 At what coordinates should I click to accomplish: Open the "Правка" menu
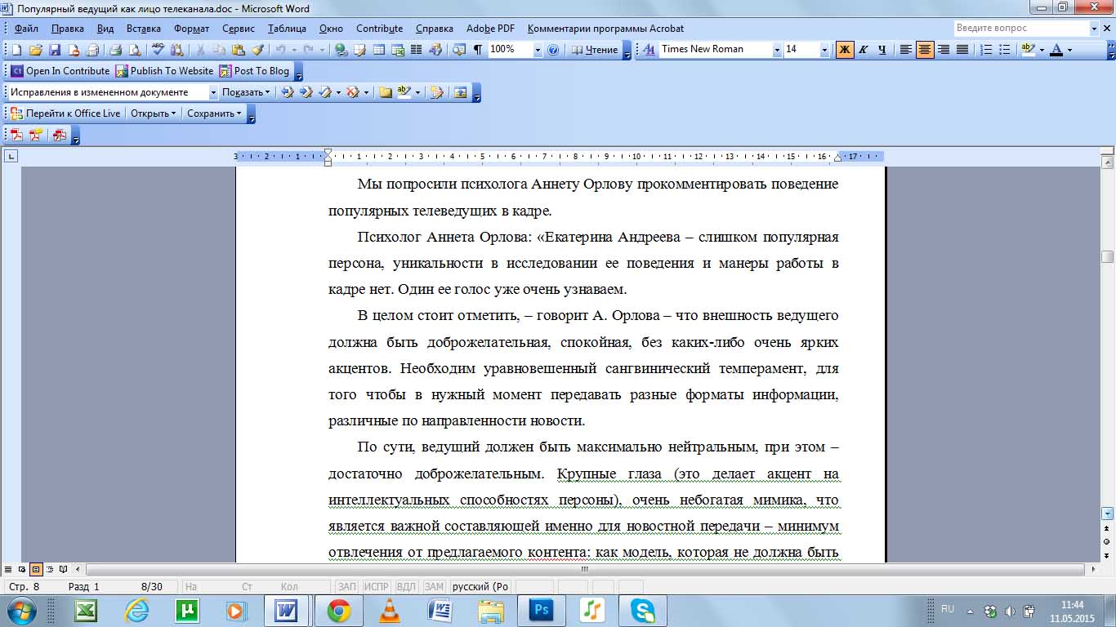[x=67, y=29]
